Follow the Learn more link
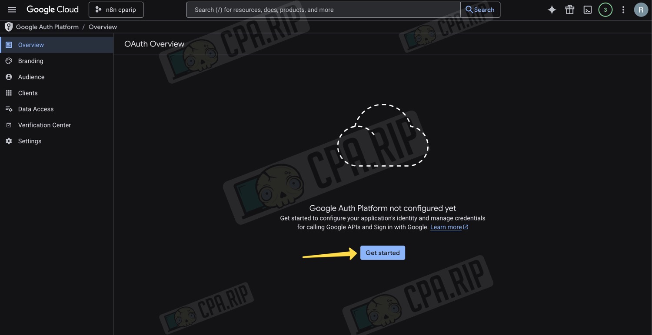The width and height of the screenshot is (652, 335). (446, 227)
